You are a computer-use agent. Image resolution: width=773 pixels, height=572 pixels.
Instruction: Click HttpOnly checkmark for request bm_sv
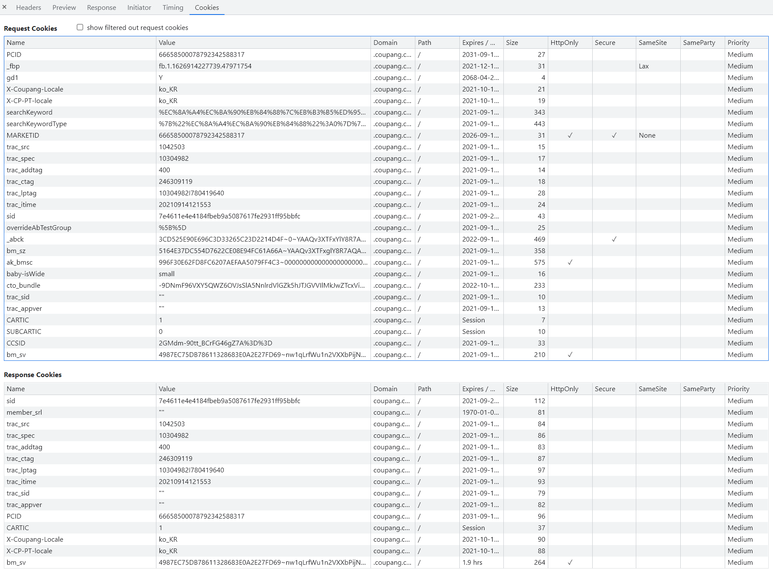pyautogui.click(x=570, y=355)
